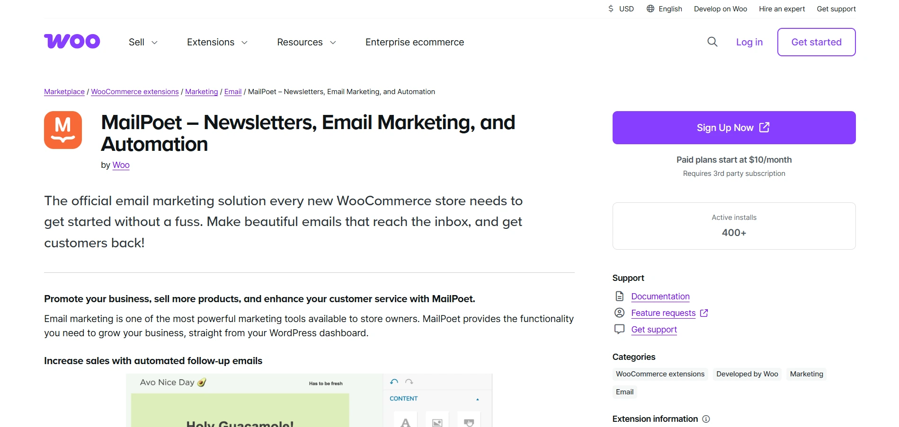Viewport: 899px width, 427px height.
Task: Expand the Extensions dropdown menu
Action: click(217, 42)
